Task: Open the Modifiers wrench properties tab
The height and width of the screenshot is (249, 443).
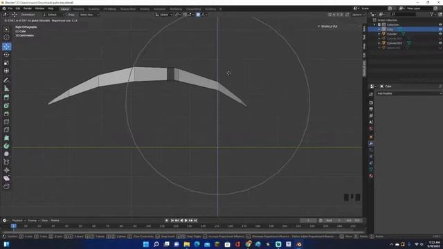Action: point(371,144)
